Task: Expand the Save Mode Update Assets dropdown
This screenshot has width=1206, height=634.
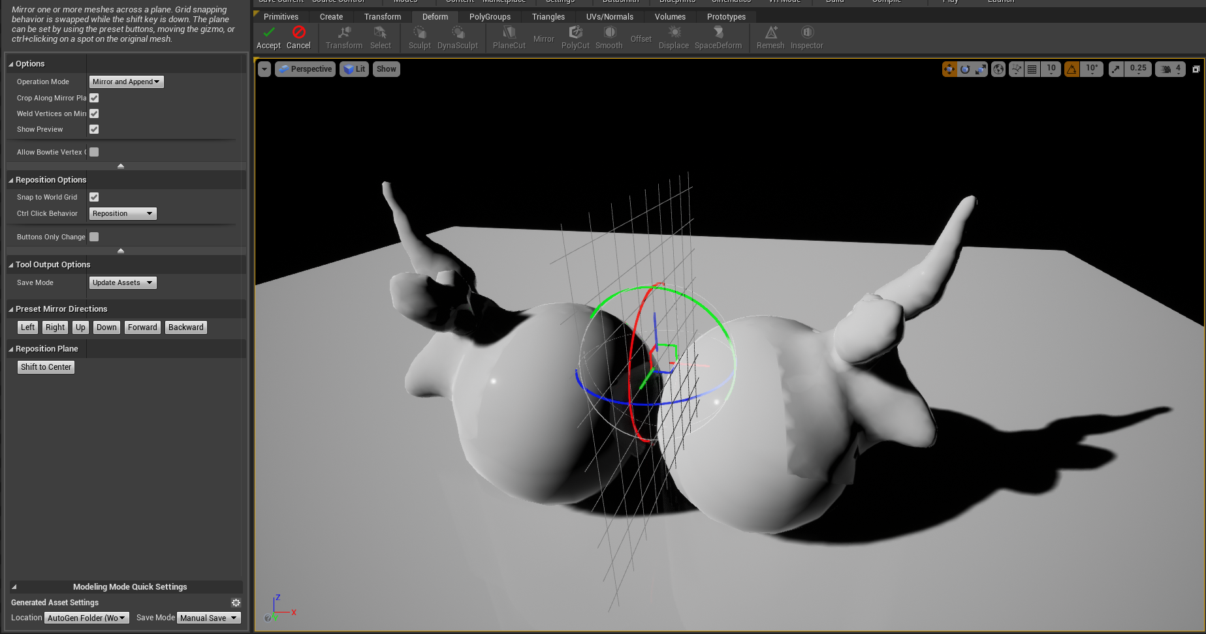Action: point(123,282)
